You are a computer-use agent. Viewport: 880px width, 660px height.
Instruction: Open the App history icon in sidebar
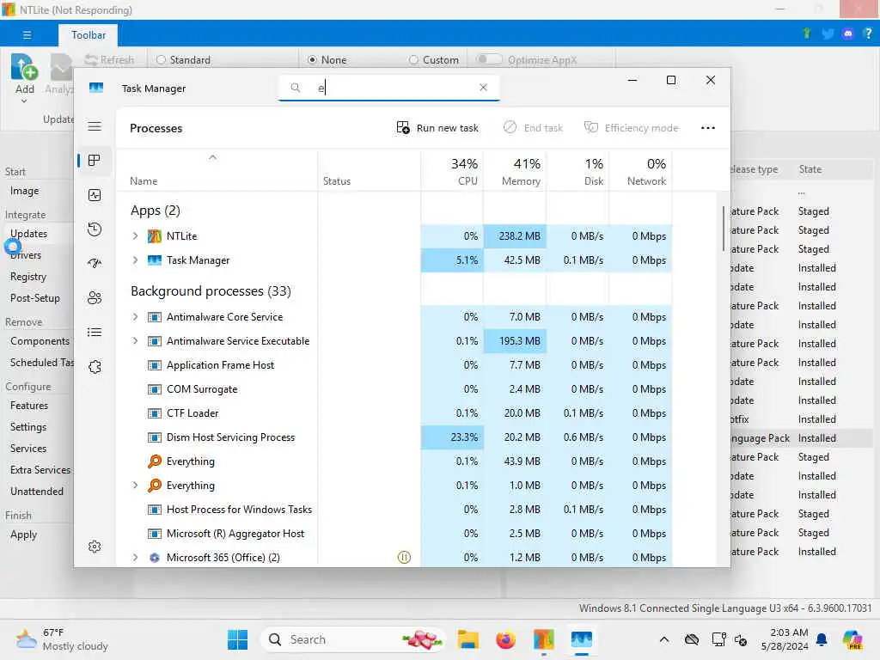click(95, 229)
